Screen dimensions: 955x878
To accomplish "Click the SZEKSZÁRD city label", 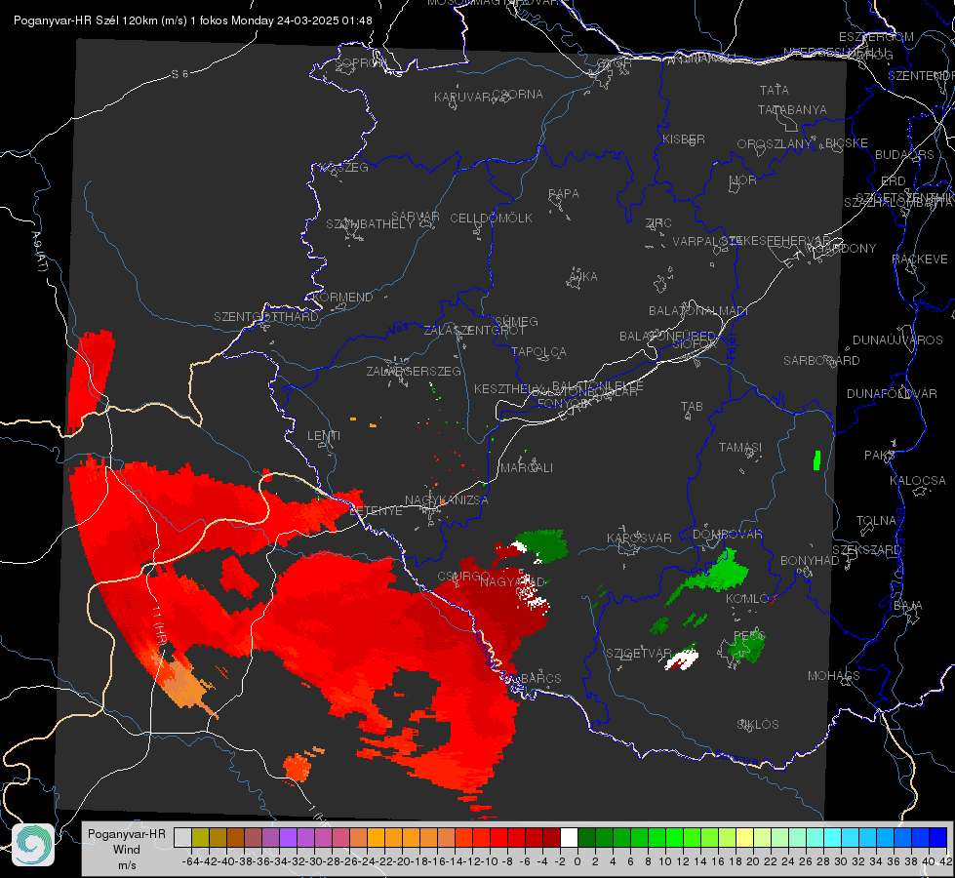I will tap(866, 550).
